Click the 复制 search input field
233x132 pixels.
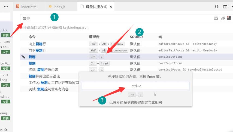(116, 18)
